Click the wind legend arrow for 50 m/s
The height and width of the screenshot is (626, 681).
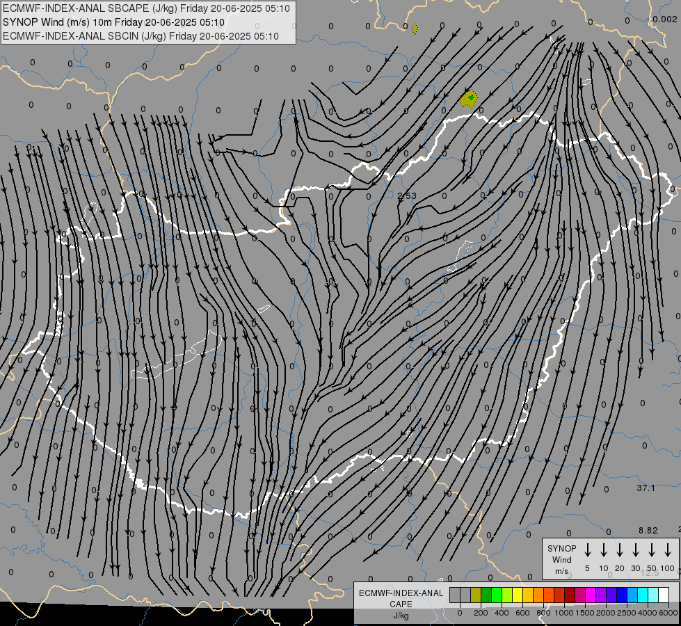coord(652,550)
